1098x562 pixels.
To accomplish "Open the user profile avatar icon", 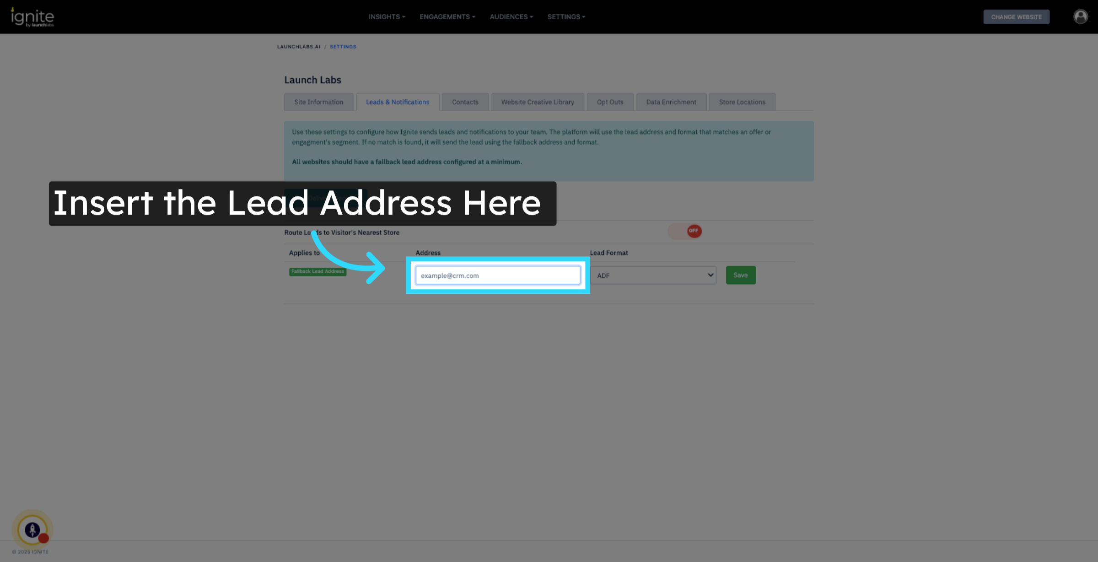I will click(x=1080, y=17).
